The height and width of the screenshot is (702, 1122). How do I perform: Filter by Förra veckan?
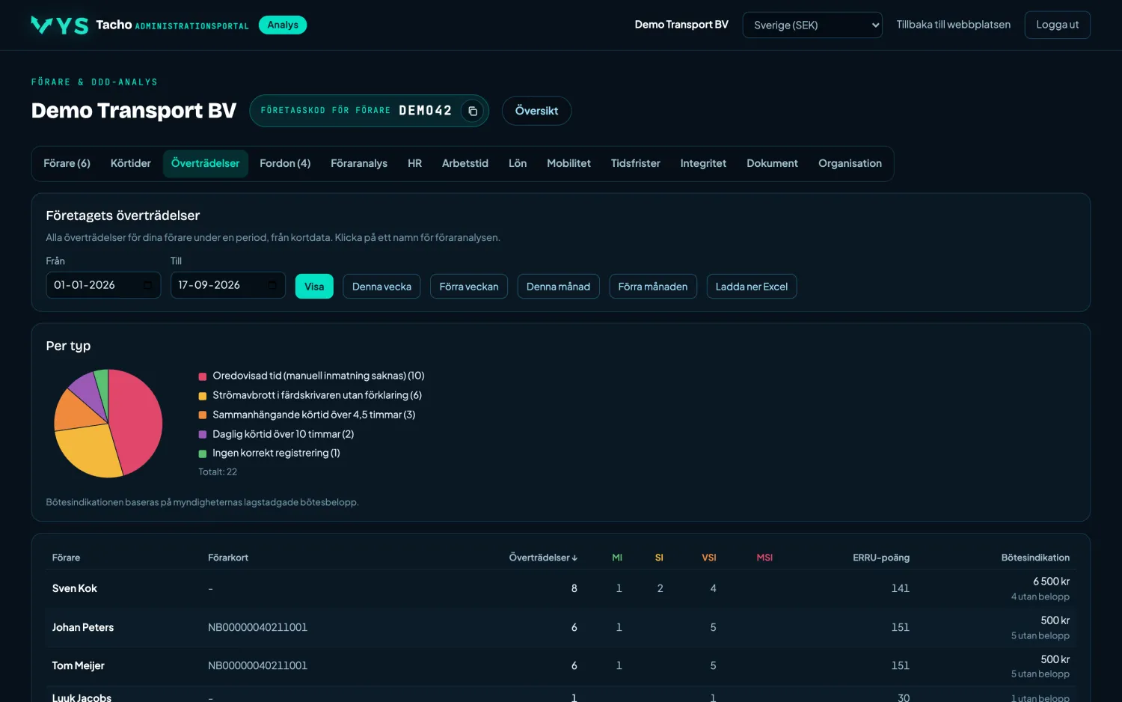469,287
